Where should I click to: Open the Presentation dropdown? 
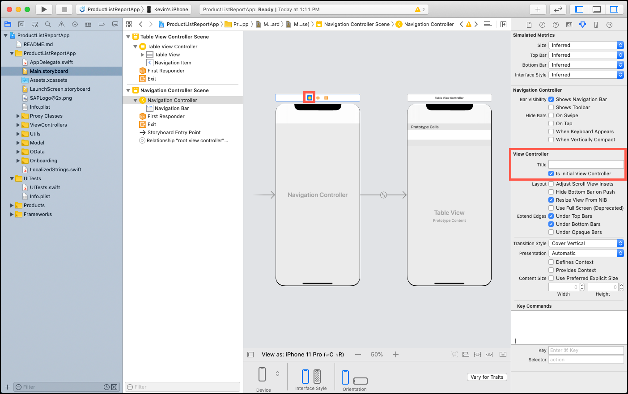(586, 253)
